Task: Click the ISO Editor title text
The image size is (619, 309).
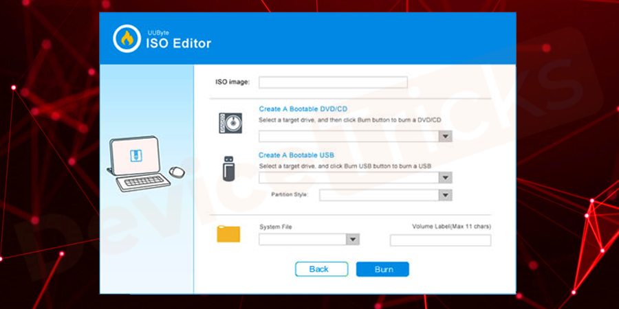Action: pos(178,43)
